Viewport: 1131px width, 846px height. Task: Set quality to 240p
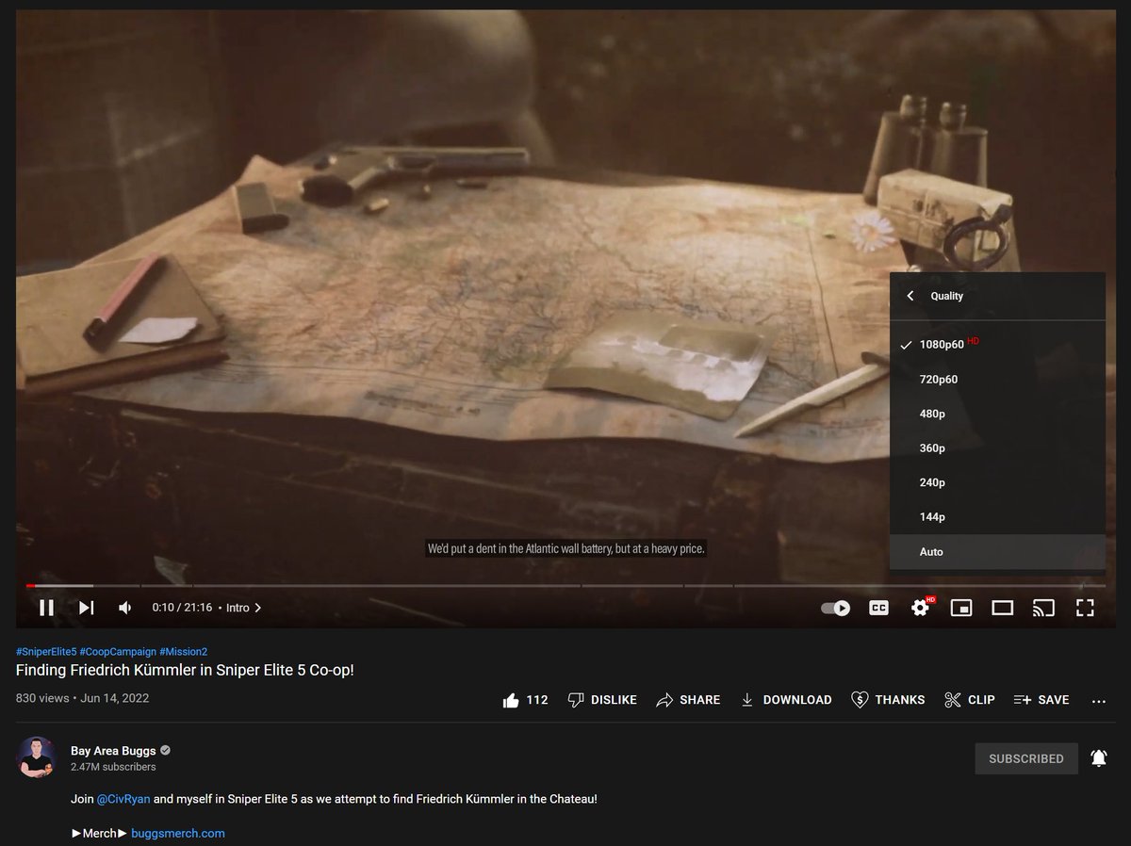pos(997,482)
